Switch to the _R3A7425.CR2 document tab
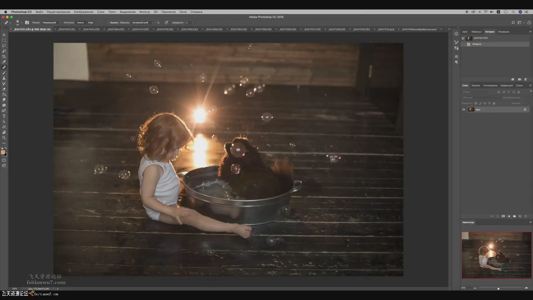 click(67, 29)
